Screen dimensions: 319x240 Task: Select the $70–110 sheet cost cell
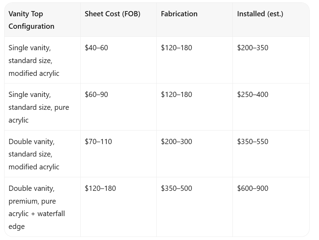[x=98, y=142]
